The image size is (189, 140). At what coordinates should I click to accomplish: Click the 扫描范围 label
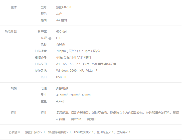coord(41,64)
